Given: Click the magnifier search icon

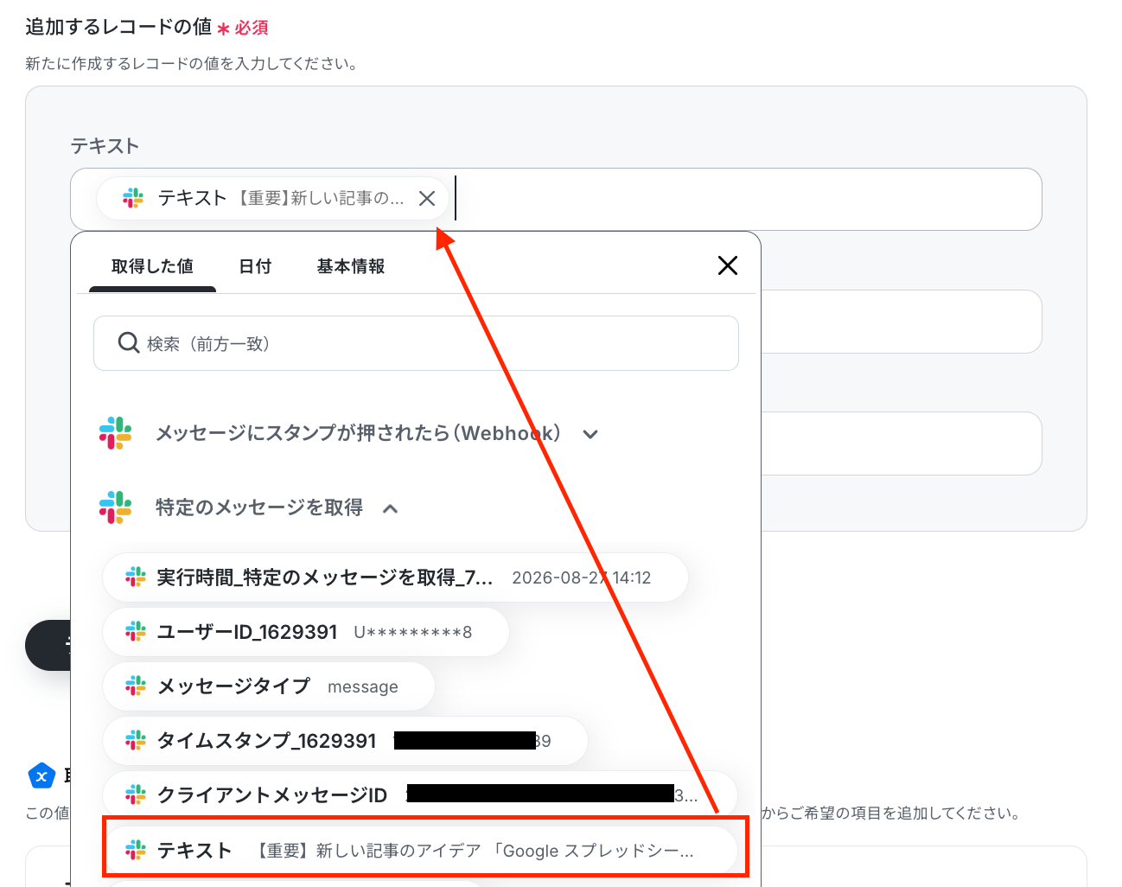Looking at the screenshot, I should (129, 343).
